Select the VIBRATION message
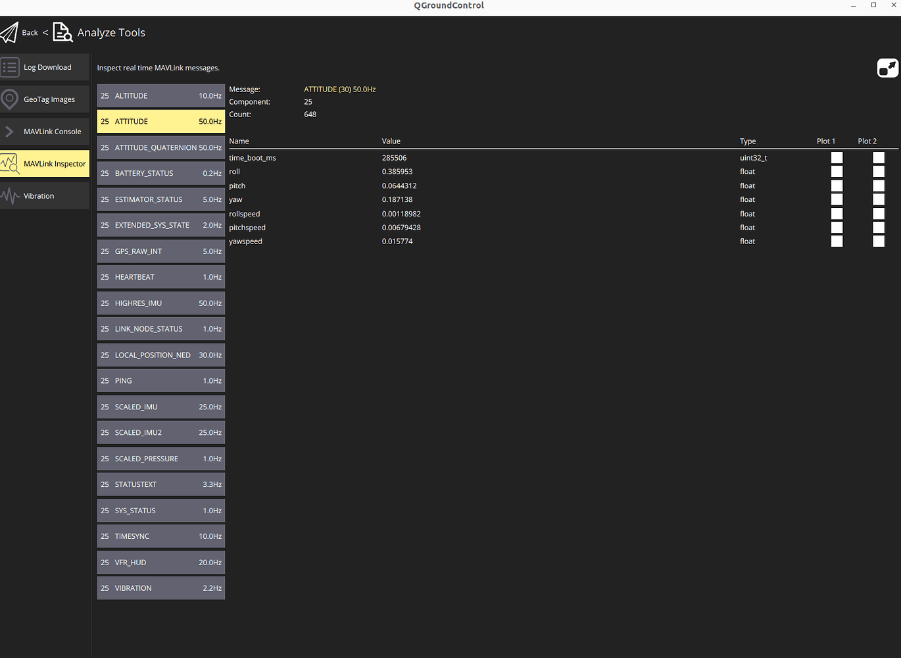This screenshot has height=658, width=901. pyautogui.click(x=161, y=588)
